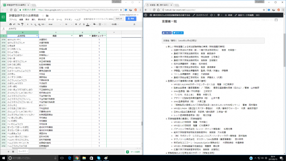Open the font size dropdown
Viewport: 286px width, 161px height.
(x=68, y=24)
